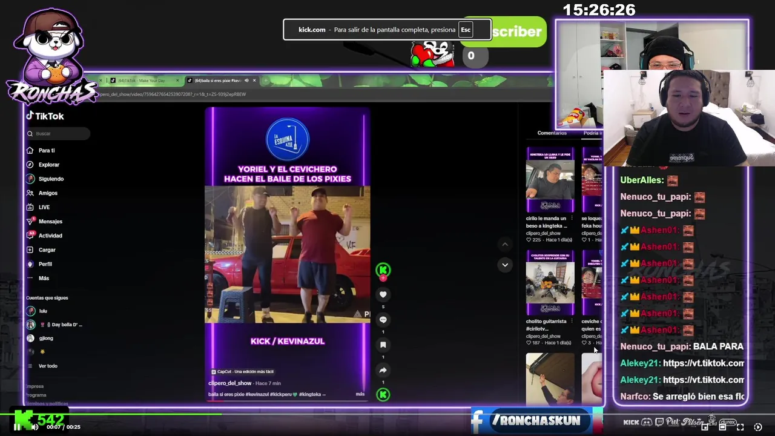Viewport: 775px width, 436px height.
Task: Open the cirilo le manda un beso thumbnail
Action: tap(550, 180)
